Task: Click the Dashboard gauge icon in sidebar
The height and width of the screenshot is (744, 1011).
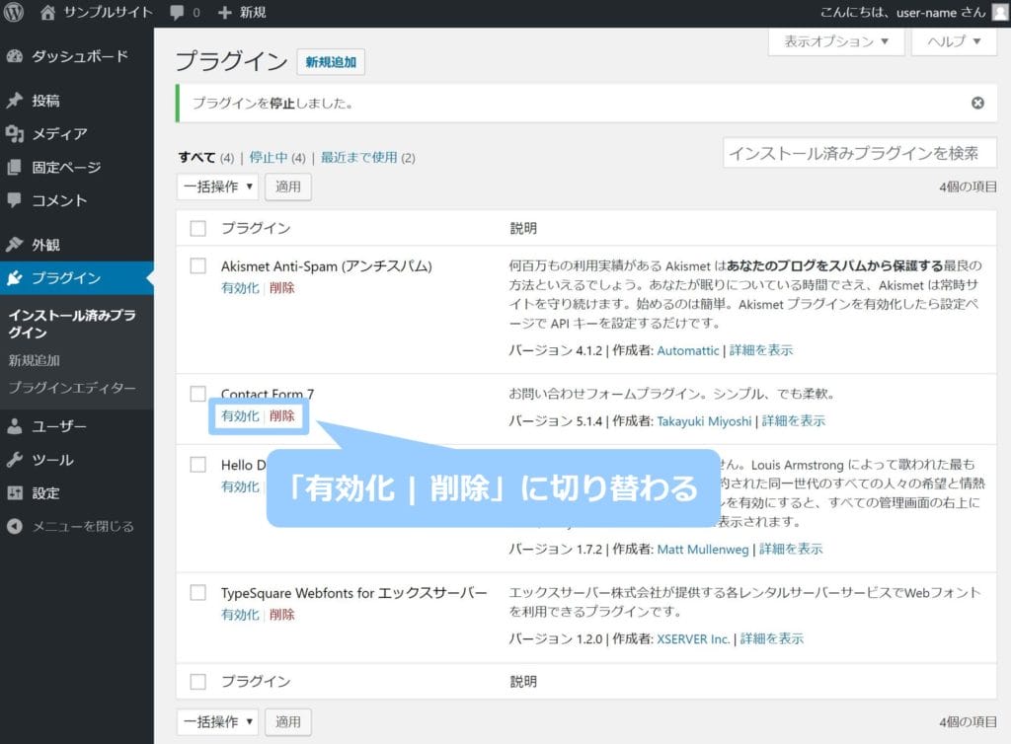Action: (x=15, y=56)
